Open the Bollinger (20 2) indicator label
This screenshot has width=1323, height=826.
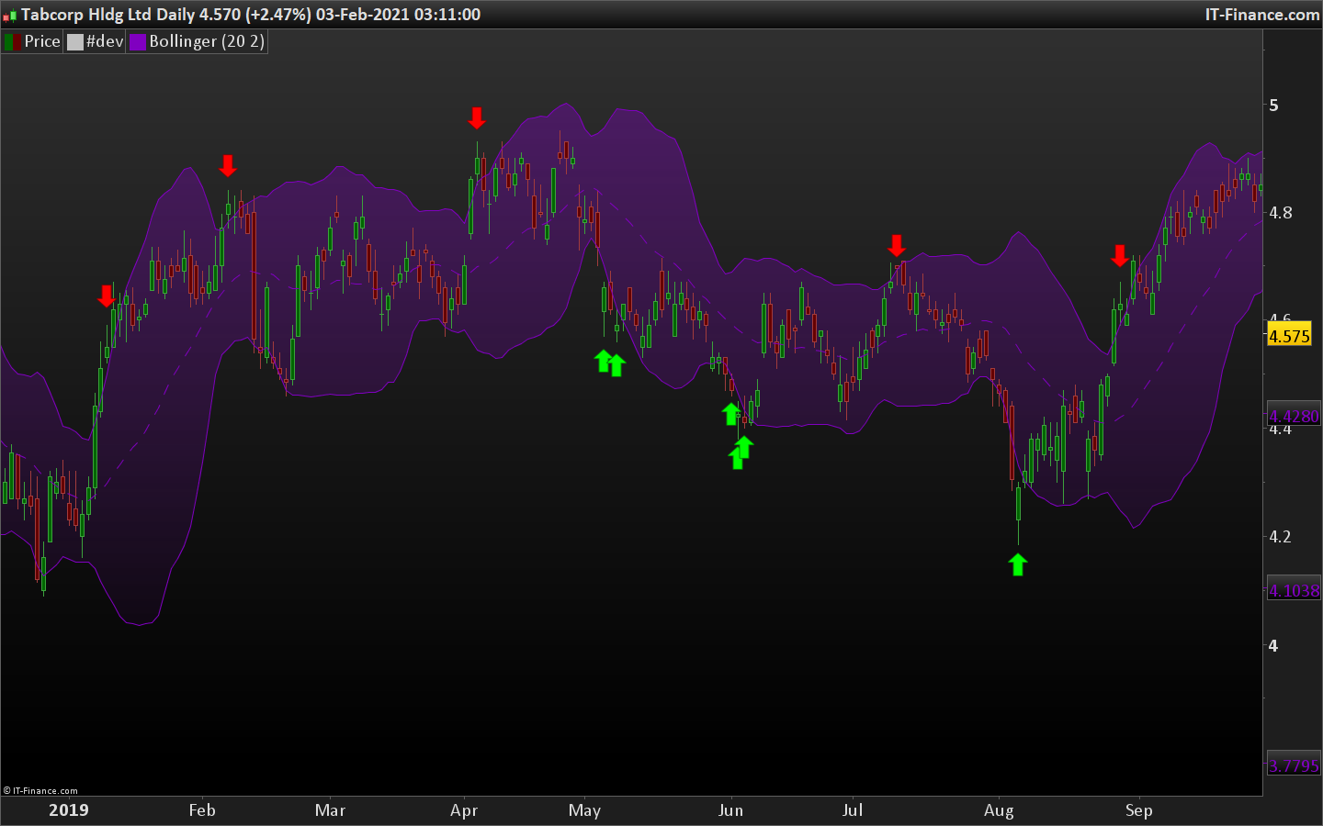pyautogui.click(x=207, y=41)
